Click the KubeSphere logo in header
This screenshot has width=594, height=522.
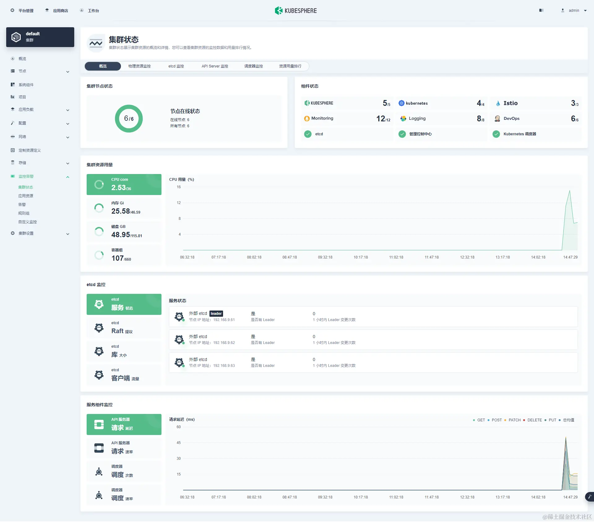(296, 11)
